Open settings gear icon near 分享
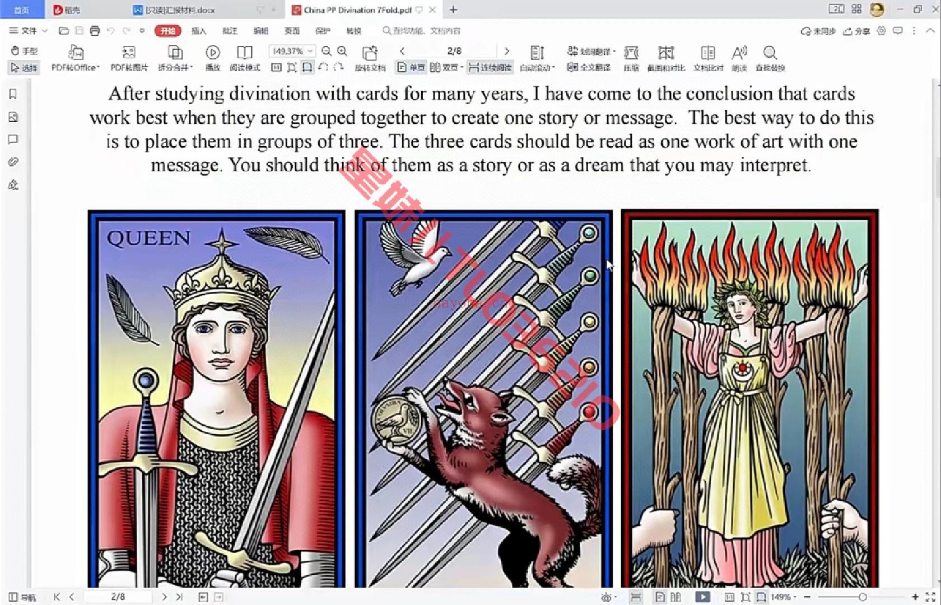Image resolution: width=941 pixels, height=605 pixels. coord(881,31)
